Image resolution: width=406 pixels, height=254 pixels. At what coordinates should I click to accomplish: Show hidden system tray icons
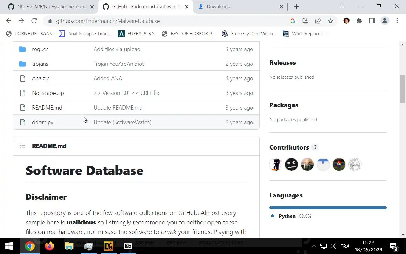pos(314,246)
